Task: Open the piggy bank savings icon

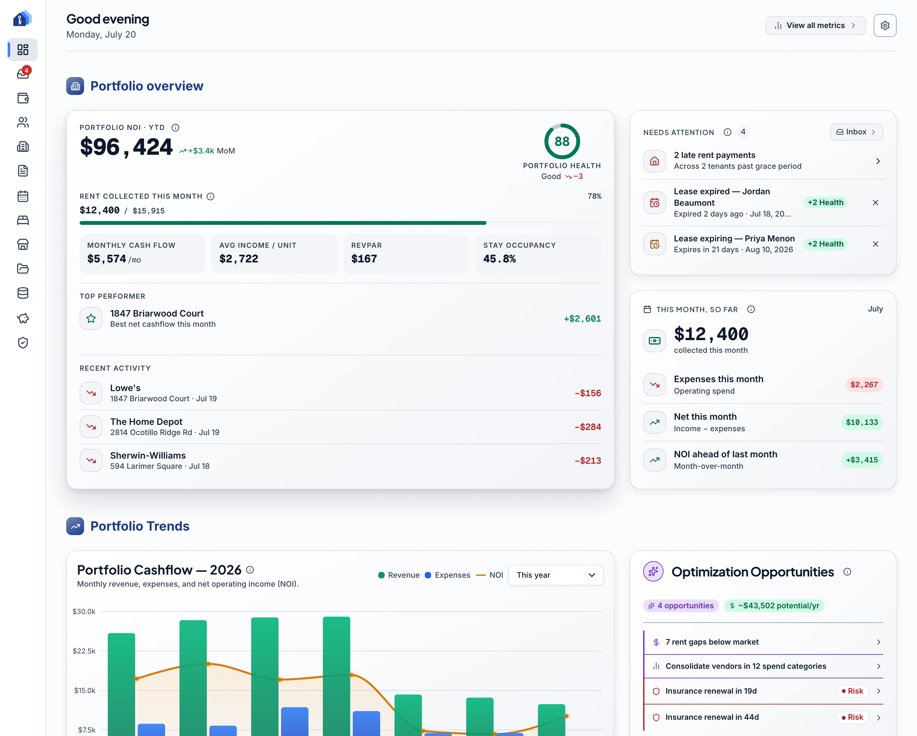Action: [x=23, y=318]
